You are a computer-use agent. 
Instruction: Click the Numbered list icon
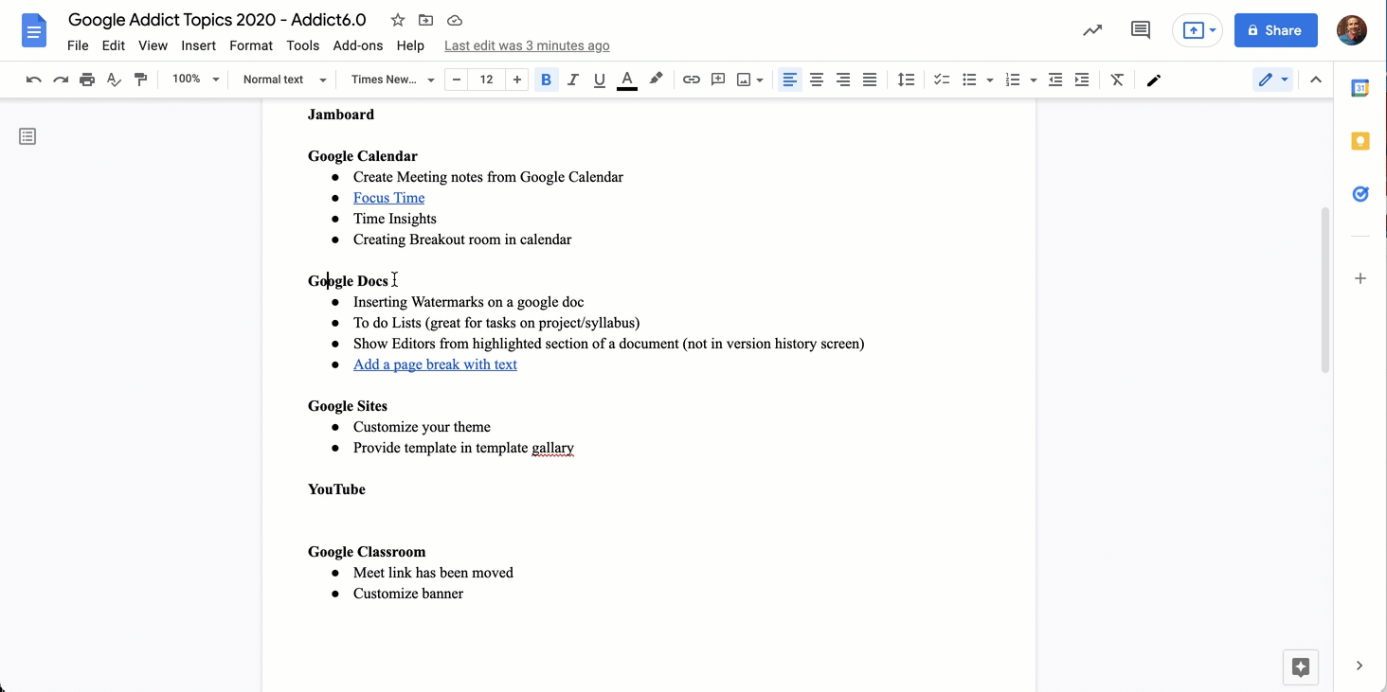tap(1013, 80)
